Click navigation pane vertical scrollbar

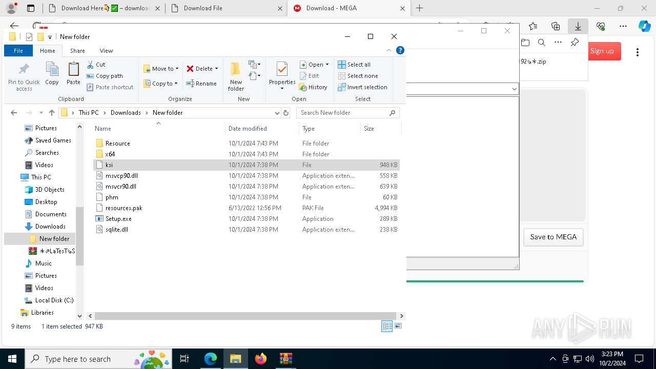[x=79, y=236]
